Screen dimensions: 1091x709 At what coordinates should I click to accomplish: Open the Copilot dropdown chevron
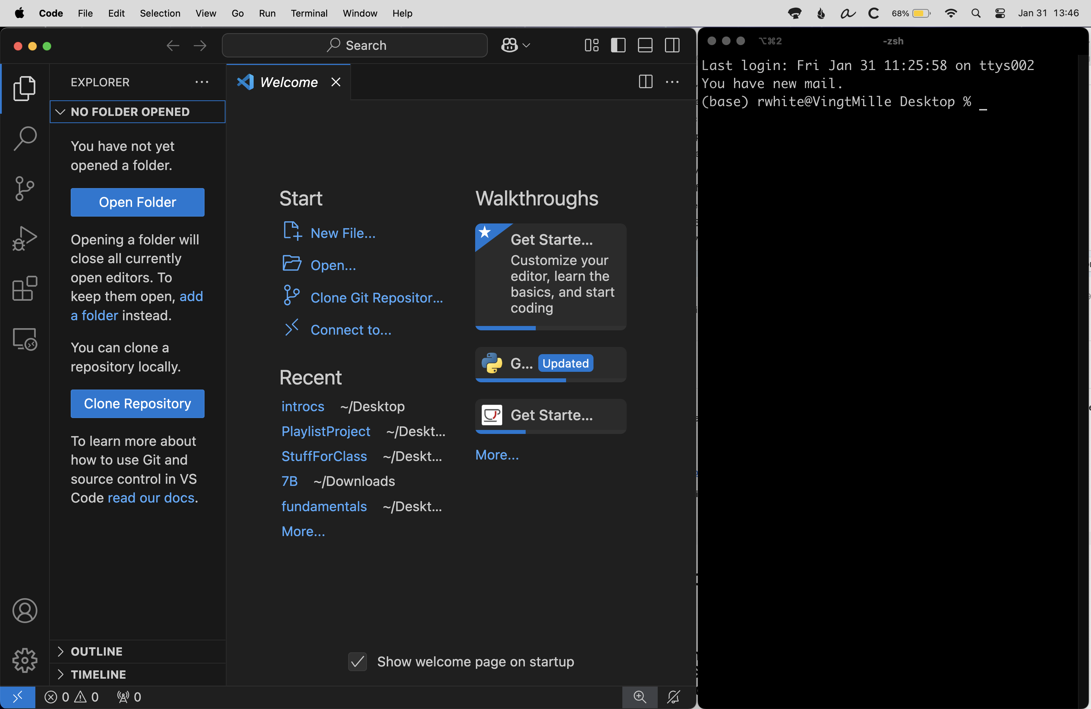coord(526,45)
